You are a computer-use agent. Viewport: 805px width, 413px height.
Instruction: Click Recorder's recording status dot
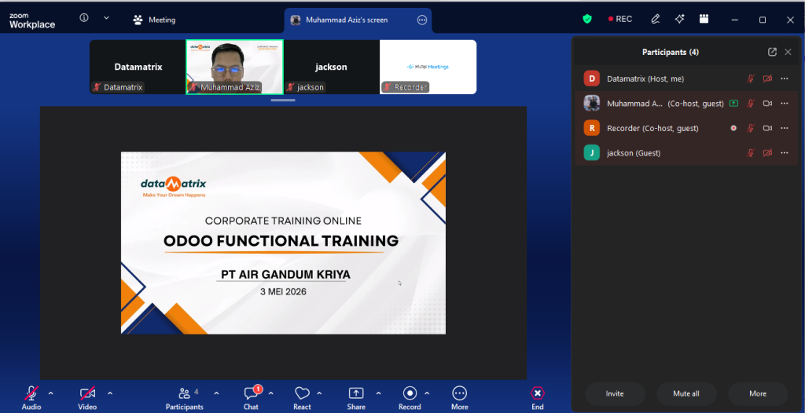(733, 128)
